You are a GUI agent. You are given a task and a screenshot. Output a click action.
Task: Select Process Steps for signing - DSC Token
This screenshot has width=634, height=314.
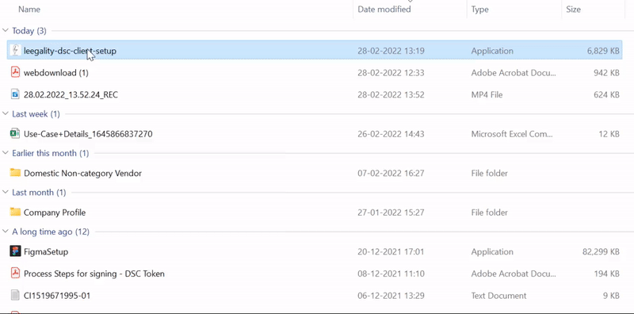(94, 274)
